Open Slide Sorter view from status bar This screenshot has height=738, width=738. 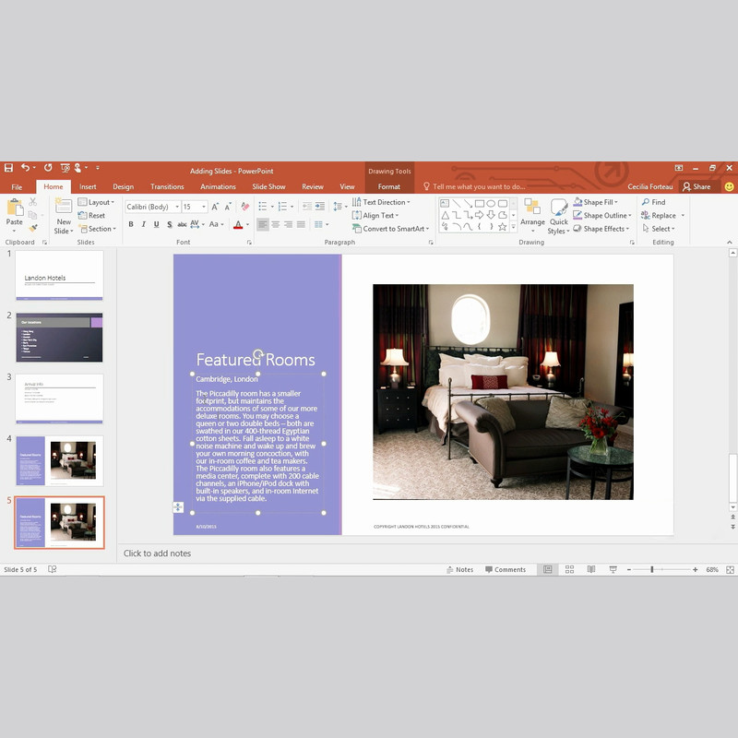tap(567, 569)
